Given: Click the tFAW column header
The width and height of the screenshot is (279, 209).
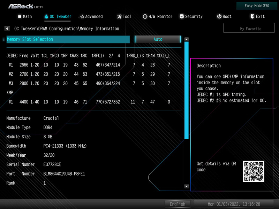Looking at the screenshot, I should [150, 56].
